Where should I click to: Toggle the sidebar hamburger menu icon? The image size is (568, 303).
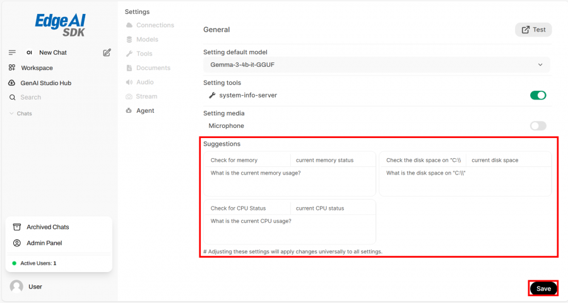coord(12,52)
